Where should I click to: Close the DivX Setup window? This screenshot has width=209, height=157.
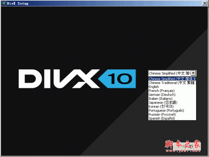pos(204,3)
